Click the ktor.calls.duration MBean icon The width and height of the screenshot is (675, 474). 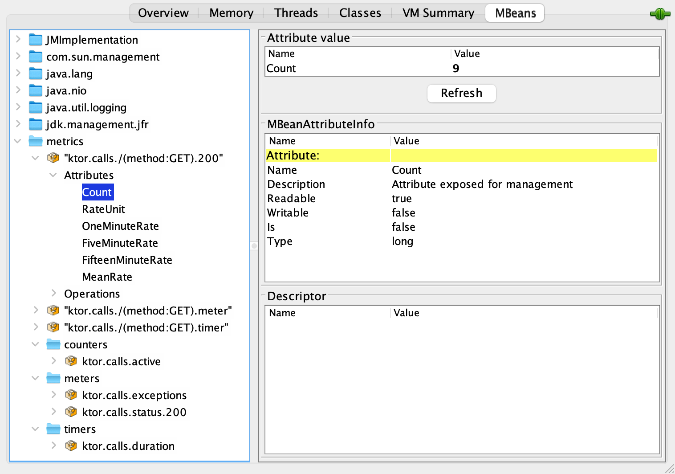point(71,446)
